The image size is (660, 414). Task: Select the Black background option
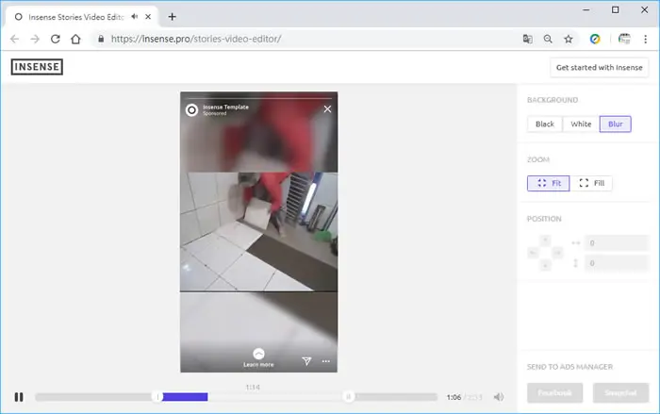pyautogui.click(x=545, y=124)
